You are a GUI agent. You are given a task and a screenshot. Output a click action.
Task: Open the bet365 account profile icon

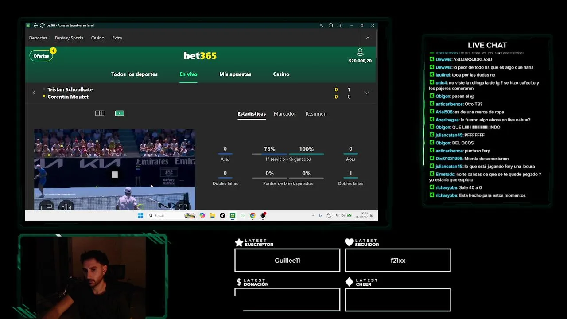[x=360, y=52]
